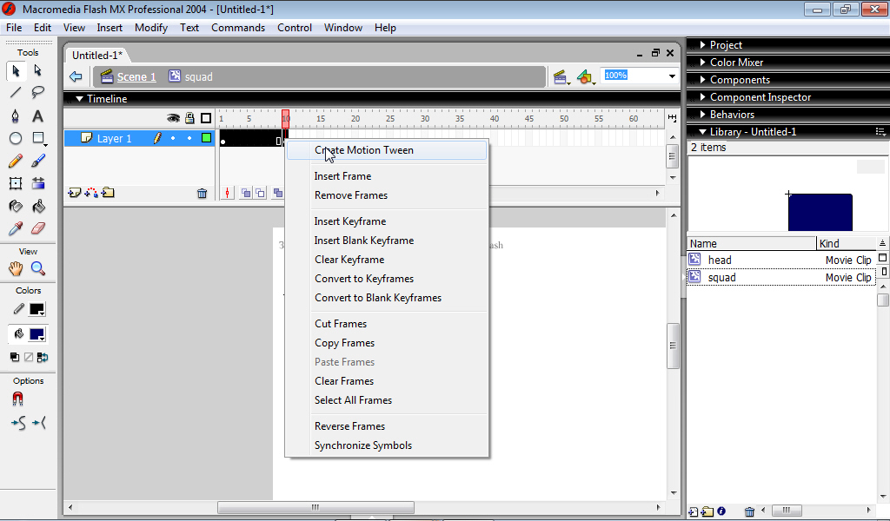Select the Eyedropper tool
890x521 pixels.
16,228
